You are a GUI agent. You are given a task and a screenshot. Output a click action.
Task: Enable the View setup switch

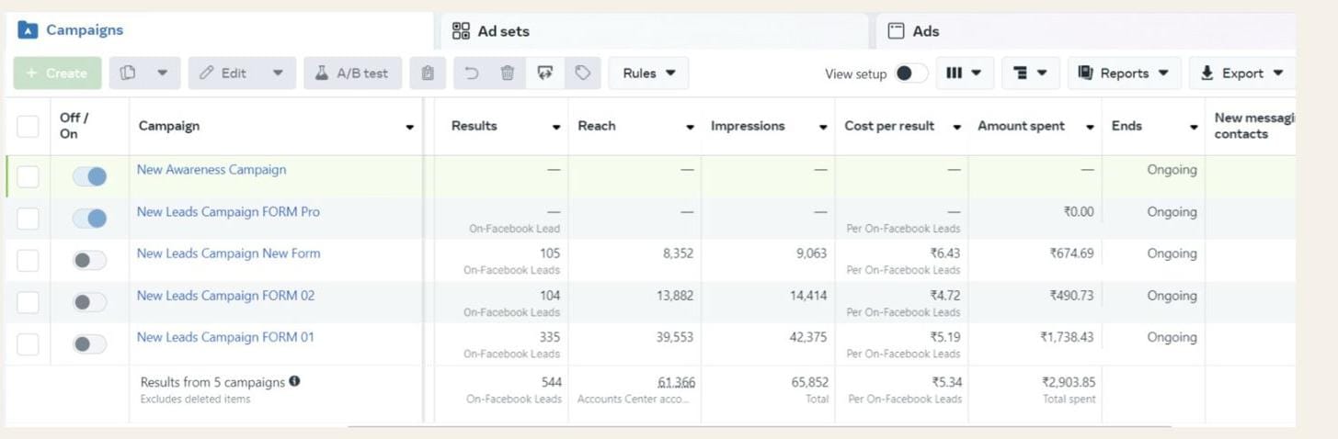click(910, 73)
